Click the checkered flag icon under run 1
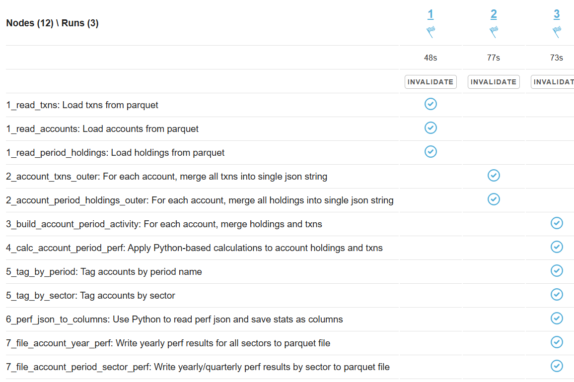574x382 pixels. point(430,32)
